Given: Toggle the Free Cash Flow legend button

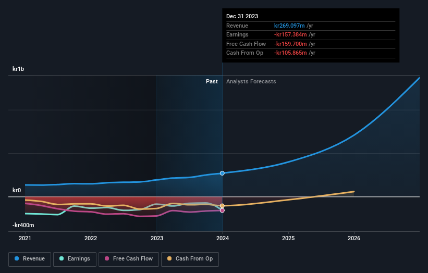Looking at the screenshot, I should coord(129,259).
